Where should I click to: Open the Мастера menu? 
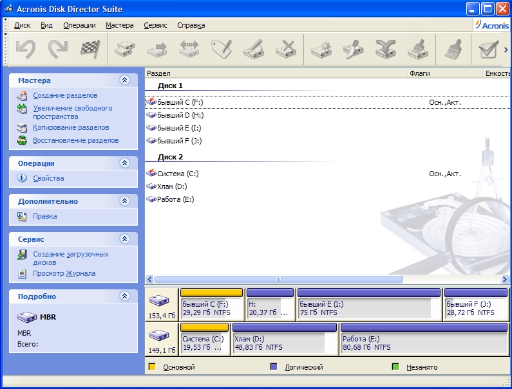coord(120,25)
